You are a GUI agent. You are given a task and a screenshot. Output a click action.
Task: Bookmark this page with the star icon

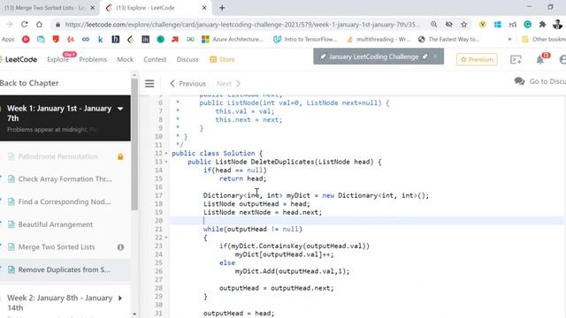coord(463,25)
